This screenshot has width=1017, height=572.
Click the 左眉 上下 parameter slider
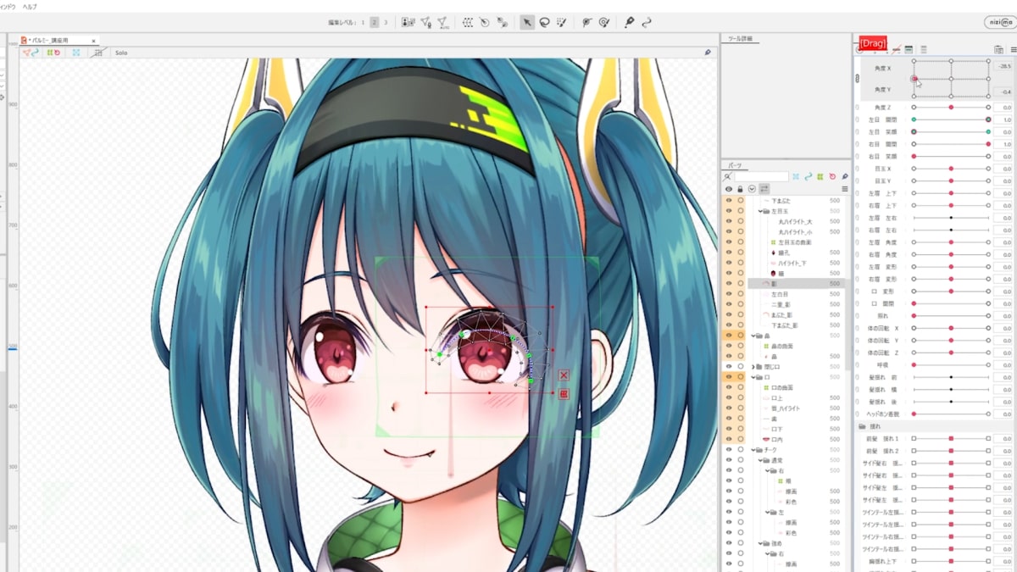tap(951, 193)
